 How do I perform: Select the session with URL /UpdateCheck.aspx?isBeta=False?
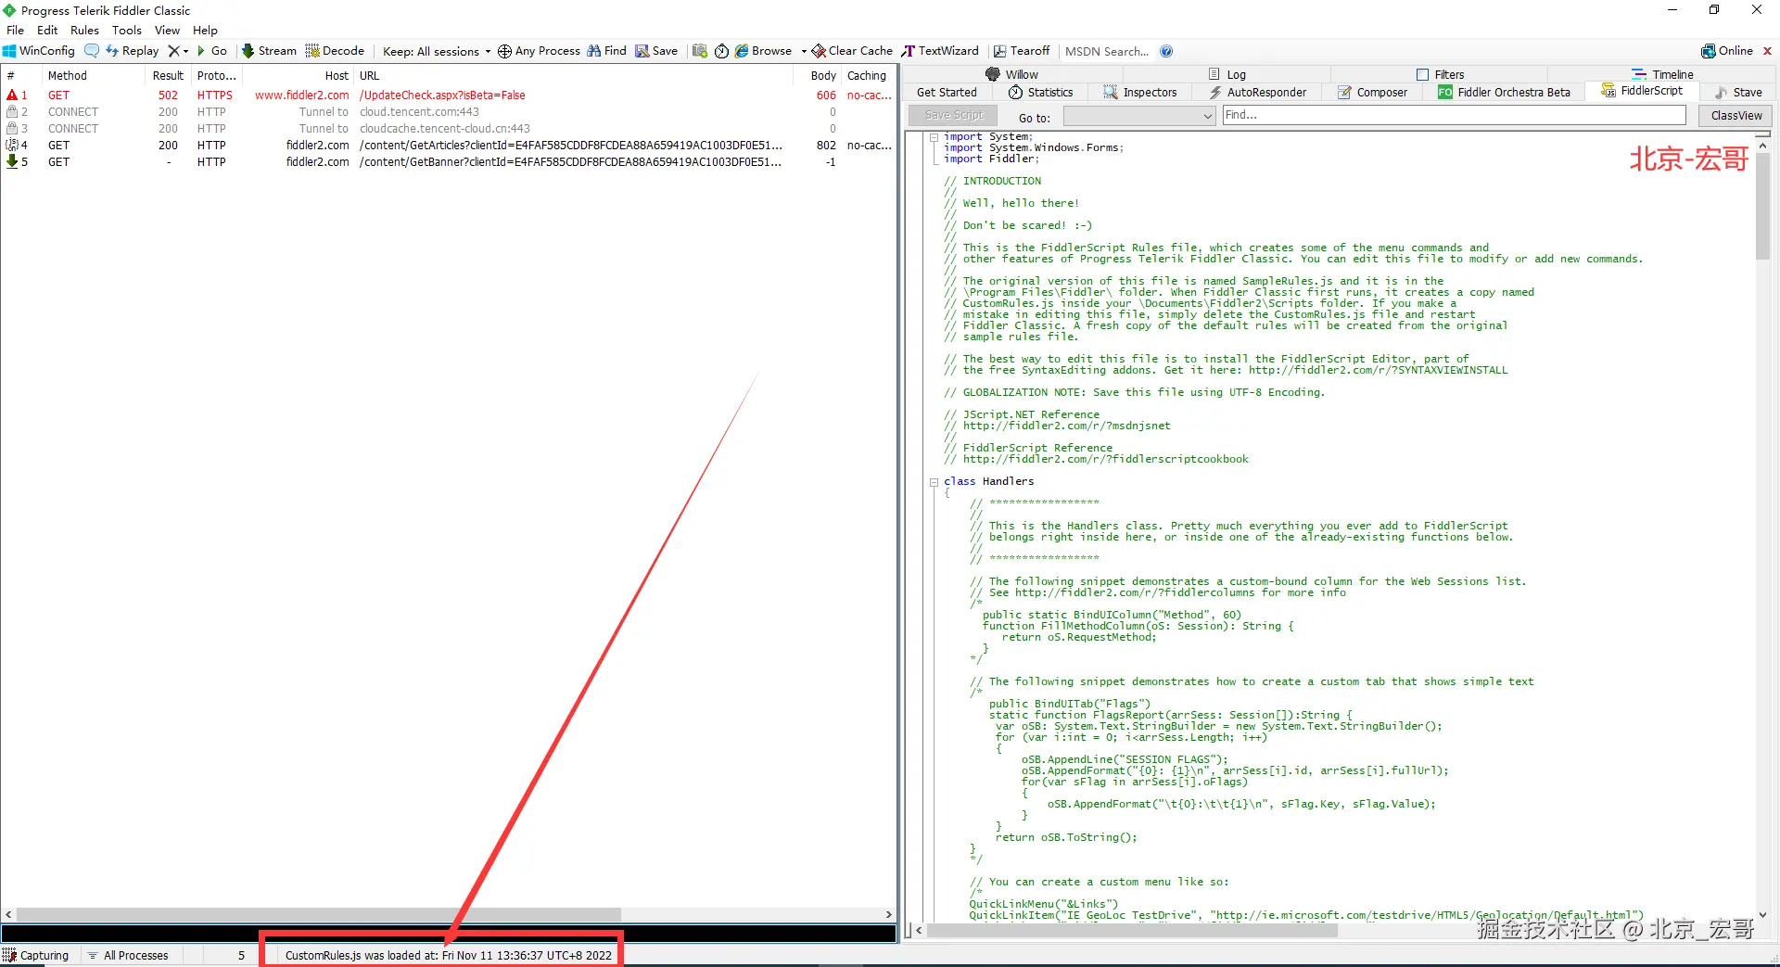(x=449, y=95)
